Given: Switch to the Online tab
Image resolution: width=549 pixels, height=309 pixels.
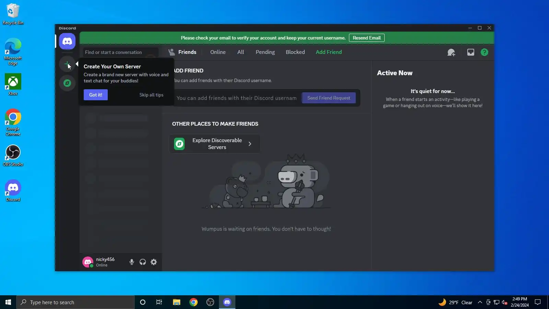Looking at the screenshot, I should [x=218, y=52].
